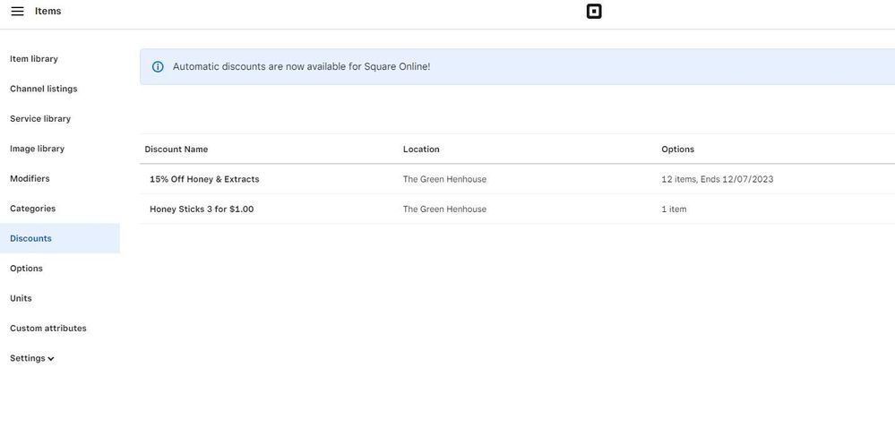
Task: Open the Categories page
Action: click(32, 209)
